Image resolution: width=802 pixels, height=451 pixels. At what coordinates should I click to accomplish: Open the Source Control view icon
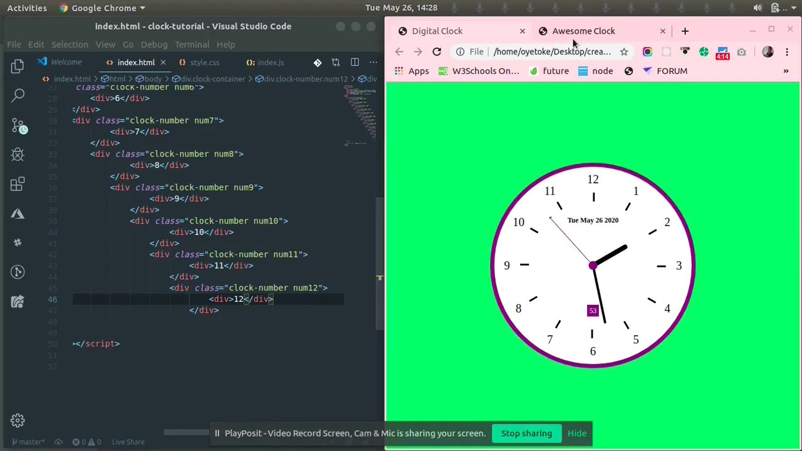point(18,125)
